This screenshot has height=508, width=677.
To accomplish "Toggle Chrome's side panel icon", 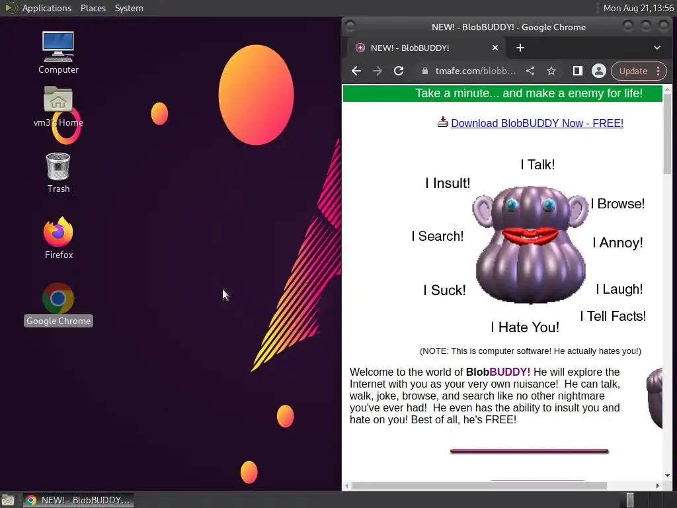I will (578, 71).
